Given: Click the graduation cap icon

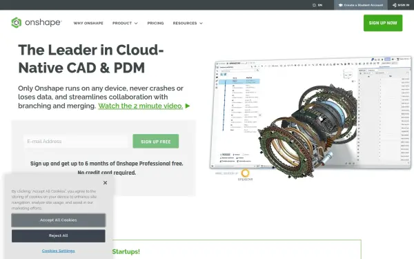Looking at the screenshot, I should pyautogui.click(x=341, y=5).
